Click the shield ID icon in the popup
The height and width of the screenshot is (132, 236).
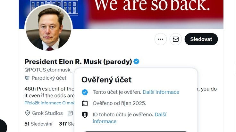(x=85, y=114)
